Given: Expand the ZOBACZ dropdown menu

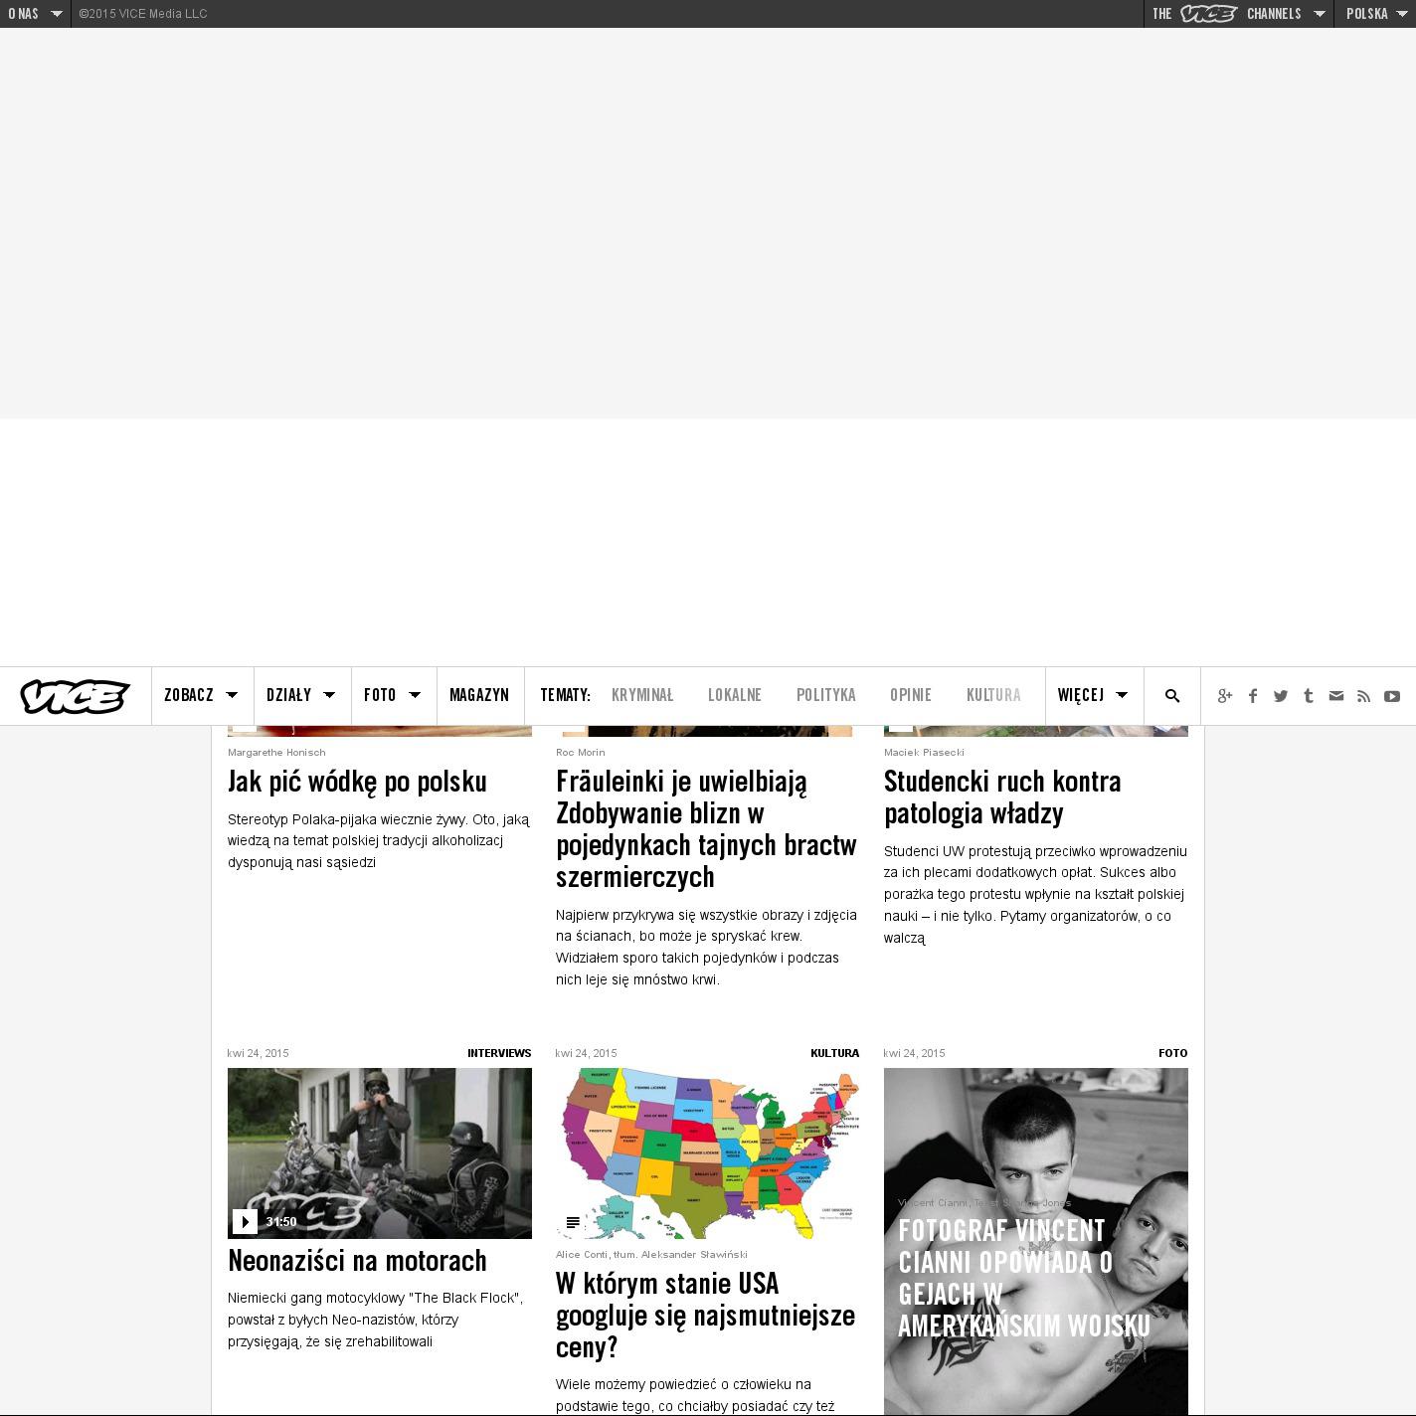Looking at the screenshot, I should pyautogui.click(x=201, y=696).
